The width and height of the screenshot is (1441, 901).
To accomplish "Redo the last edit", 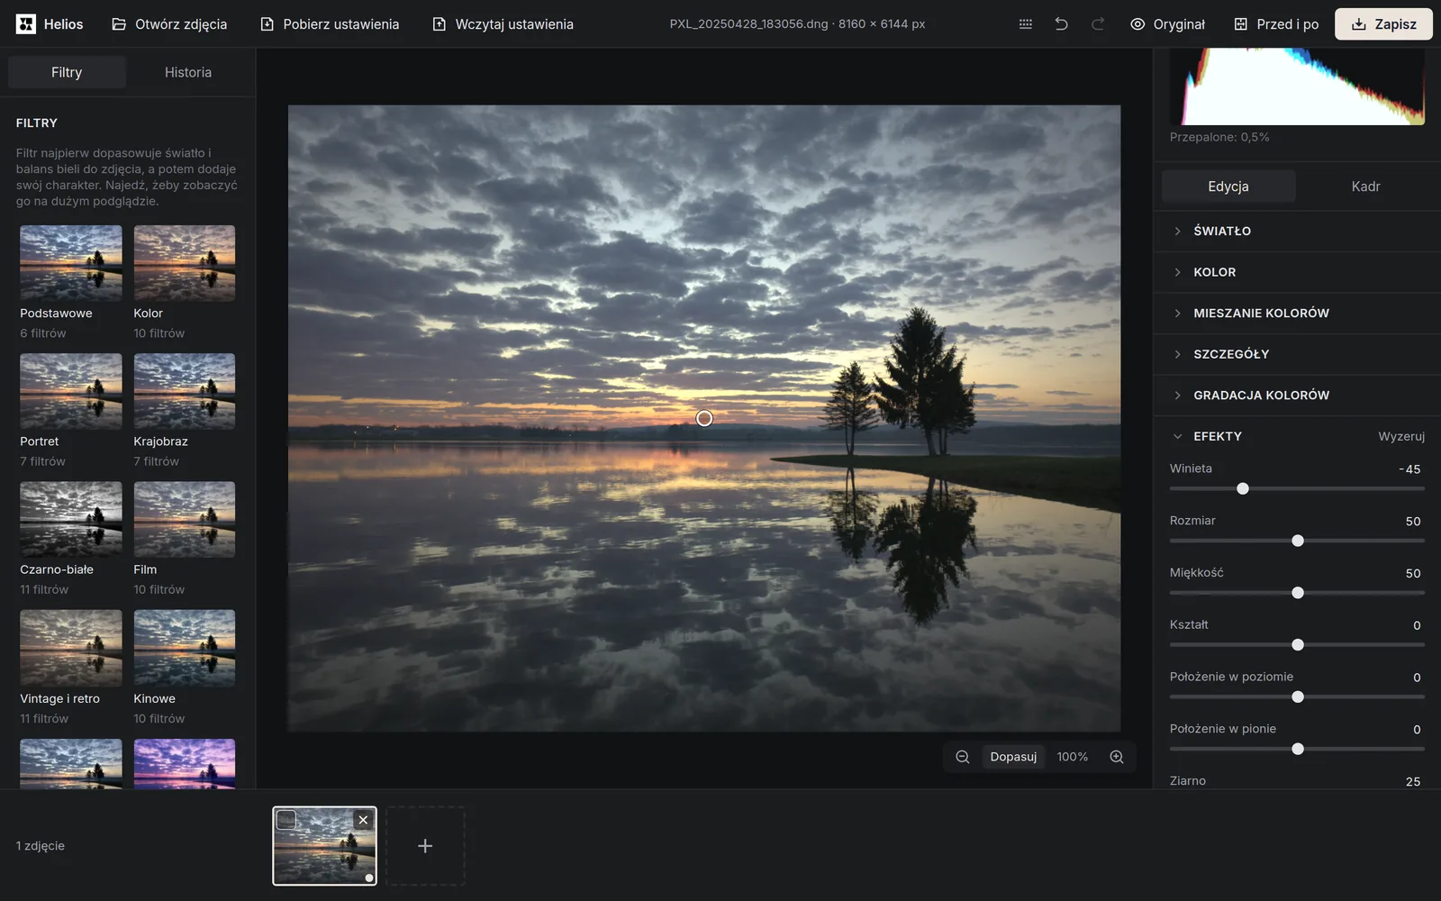I will tap(1098, 24).
